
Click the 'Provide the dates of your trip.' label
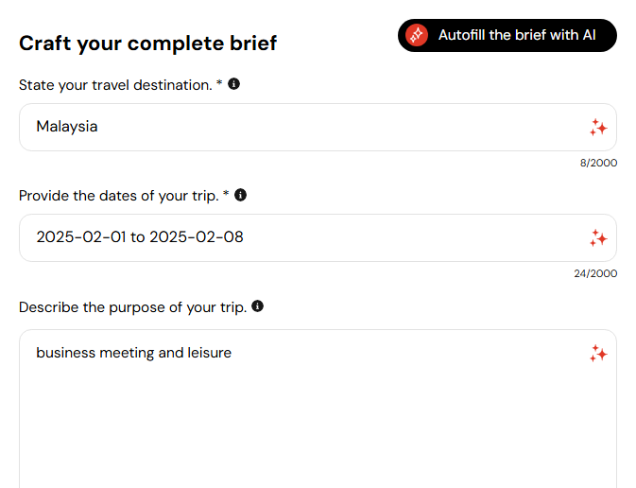point(119,196)
